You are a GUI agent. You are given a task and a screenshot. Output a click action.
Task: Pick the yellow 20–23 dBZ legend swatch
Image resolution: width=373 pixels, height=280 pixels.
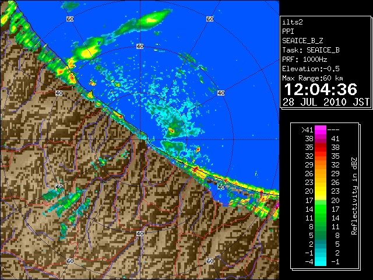(321, 191)
